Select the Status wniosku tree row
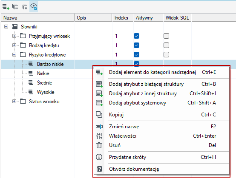This screenshot has height=178, width=236. pos(44,101)
